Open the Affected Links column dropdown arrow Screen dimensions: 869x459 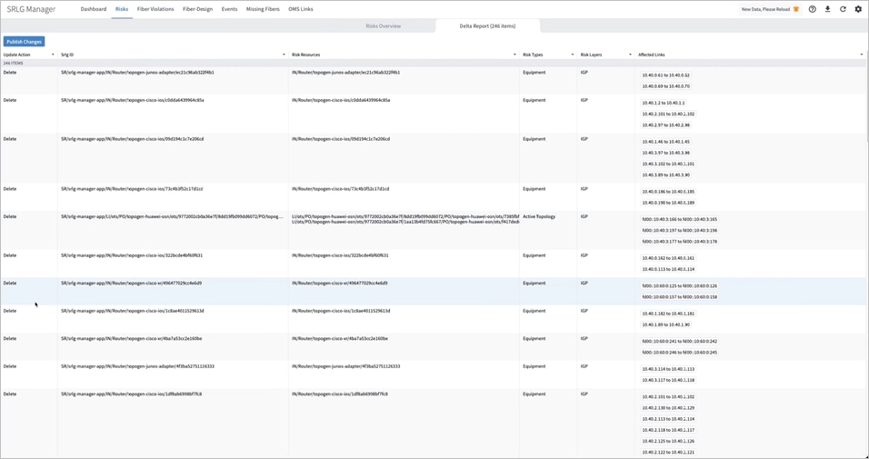tap(862, 55)
